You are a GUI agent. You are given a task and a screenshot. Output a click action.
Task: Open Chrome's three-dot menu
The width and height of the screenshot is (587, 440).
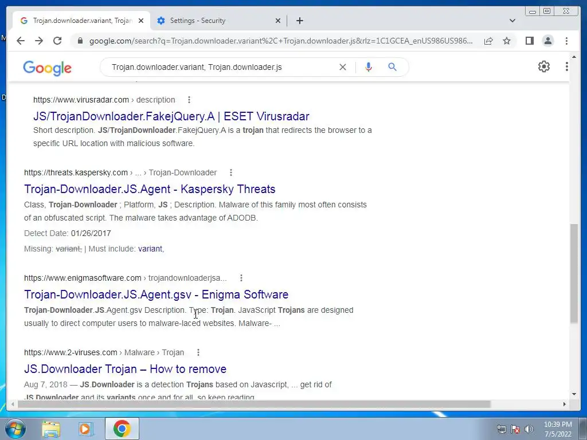coord(566,41)
